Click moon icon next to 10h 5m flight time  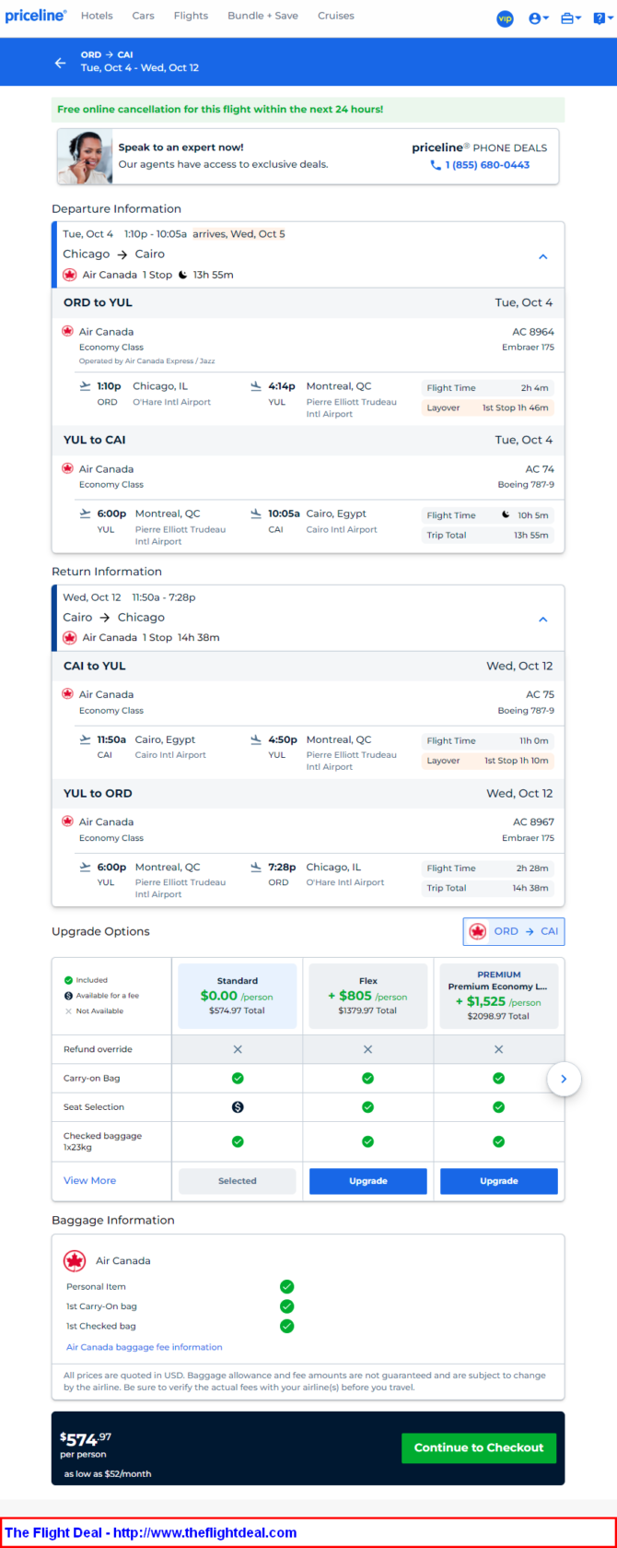506,514
